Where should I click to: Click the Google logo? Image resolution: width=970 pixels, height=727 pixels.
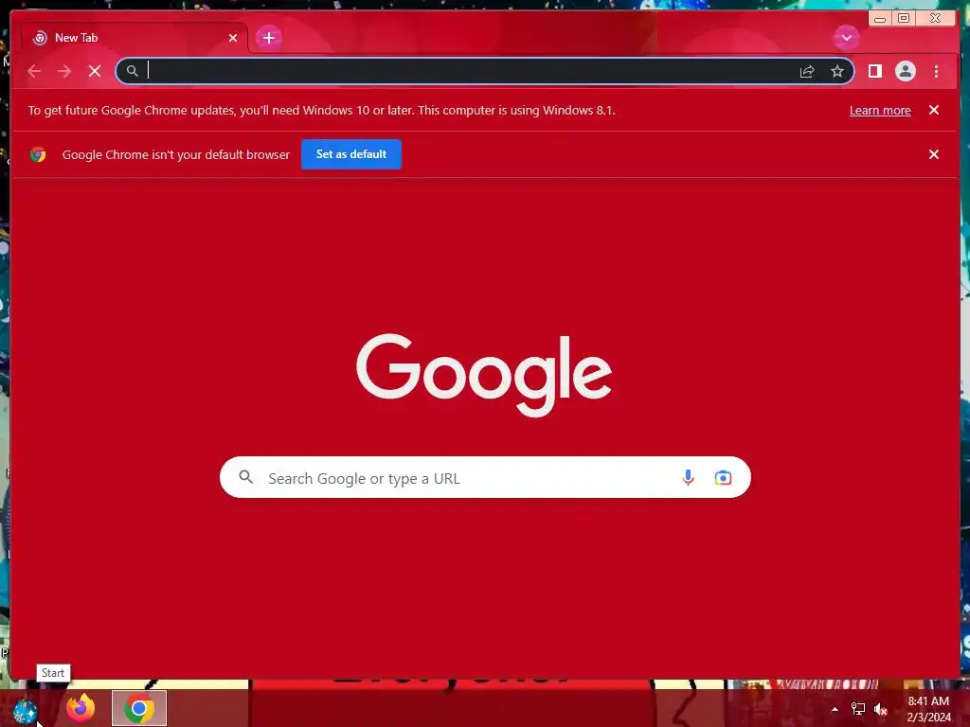pyautogui.click(x=484, y=375)
